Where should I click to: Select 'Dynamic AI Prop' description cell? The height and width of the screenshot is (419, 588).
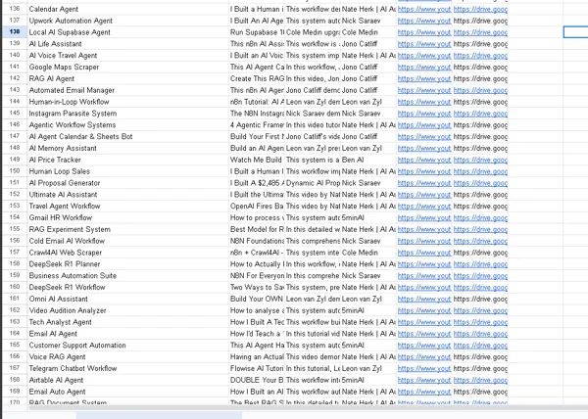coord(313,183)
